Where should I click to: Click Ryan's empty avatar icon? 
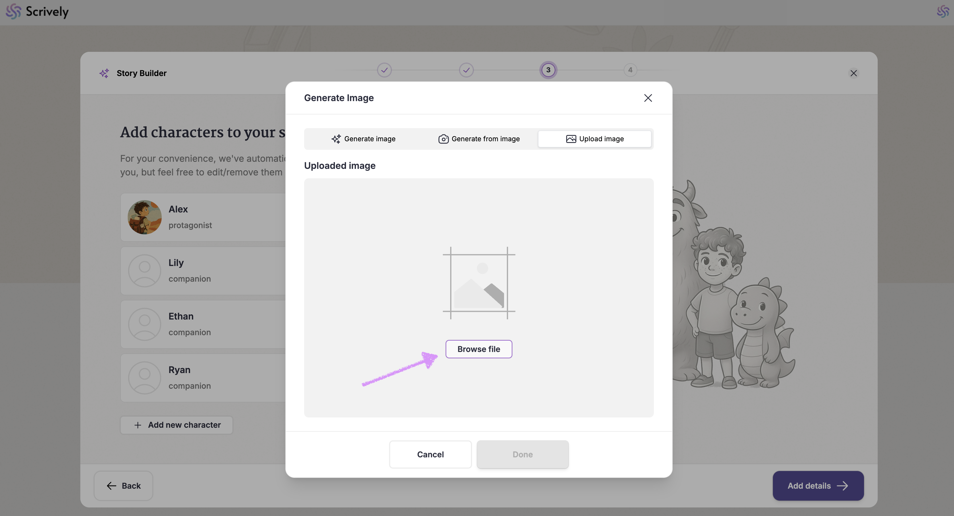[144, 378]
